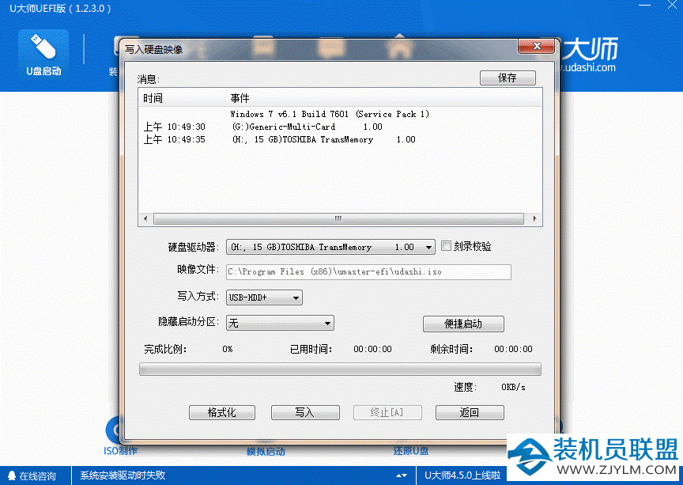
Task: Minimize the U大师 main window
Action: [644, 6]
